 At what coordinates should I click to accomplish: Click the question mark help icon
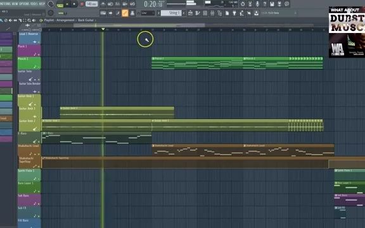[x=265, y=4]
